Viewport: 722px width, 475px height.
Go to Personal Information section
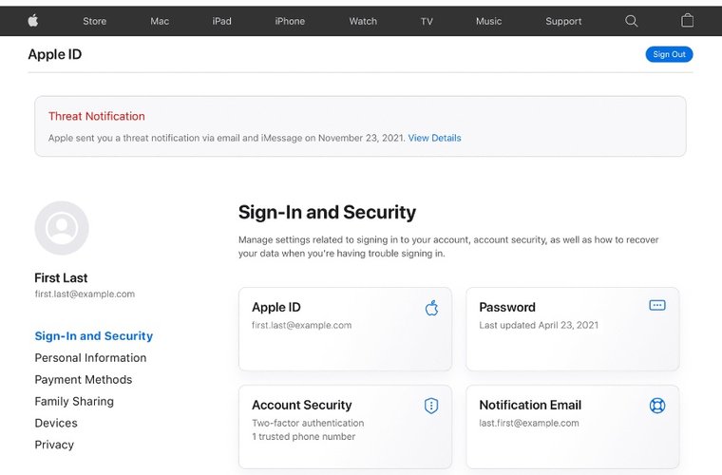click(x=90, y=357)
